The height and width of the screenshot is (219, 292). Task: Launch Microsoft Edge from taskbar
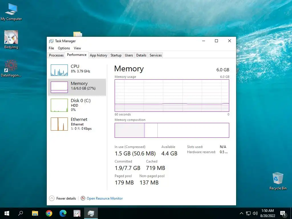tap(63, 213)
